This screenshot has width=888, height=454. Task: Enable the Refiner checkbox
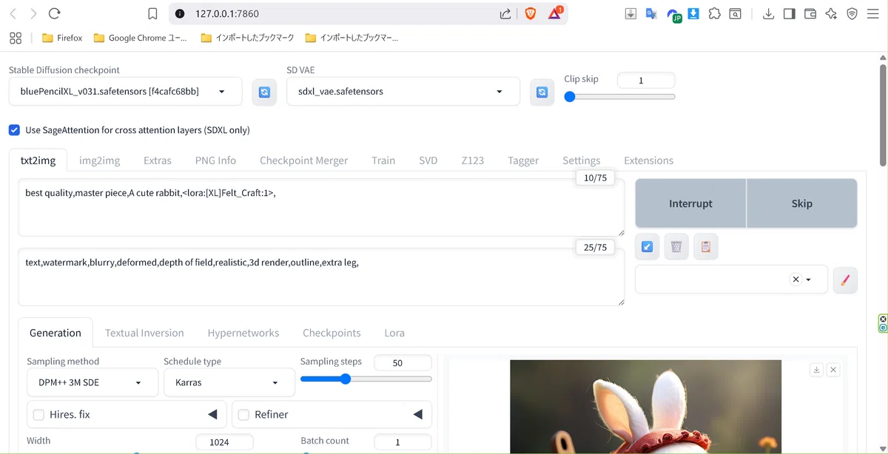click(x=244, y=415)
